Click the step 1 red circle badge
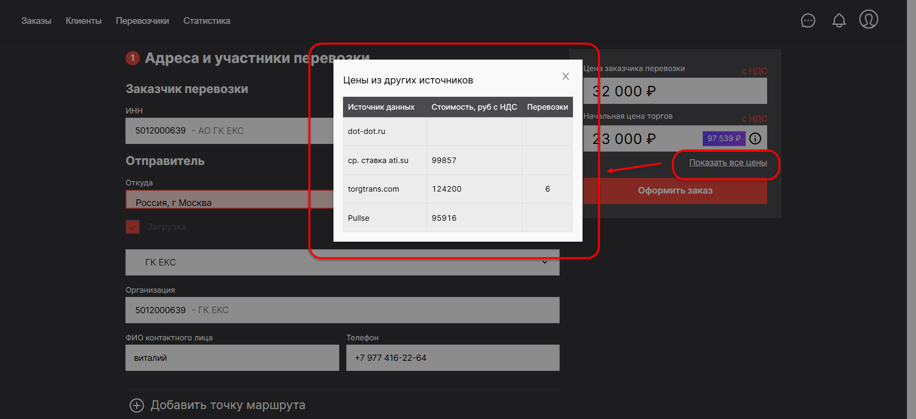916x419 pixels. 132,58
